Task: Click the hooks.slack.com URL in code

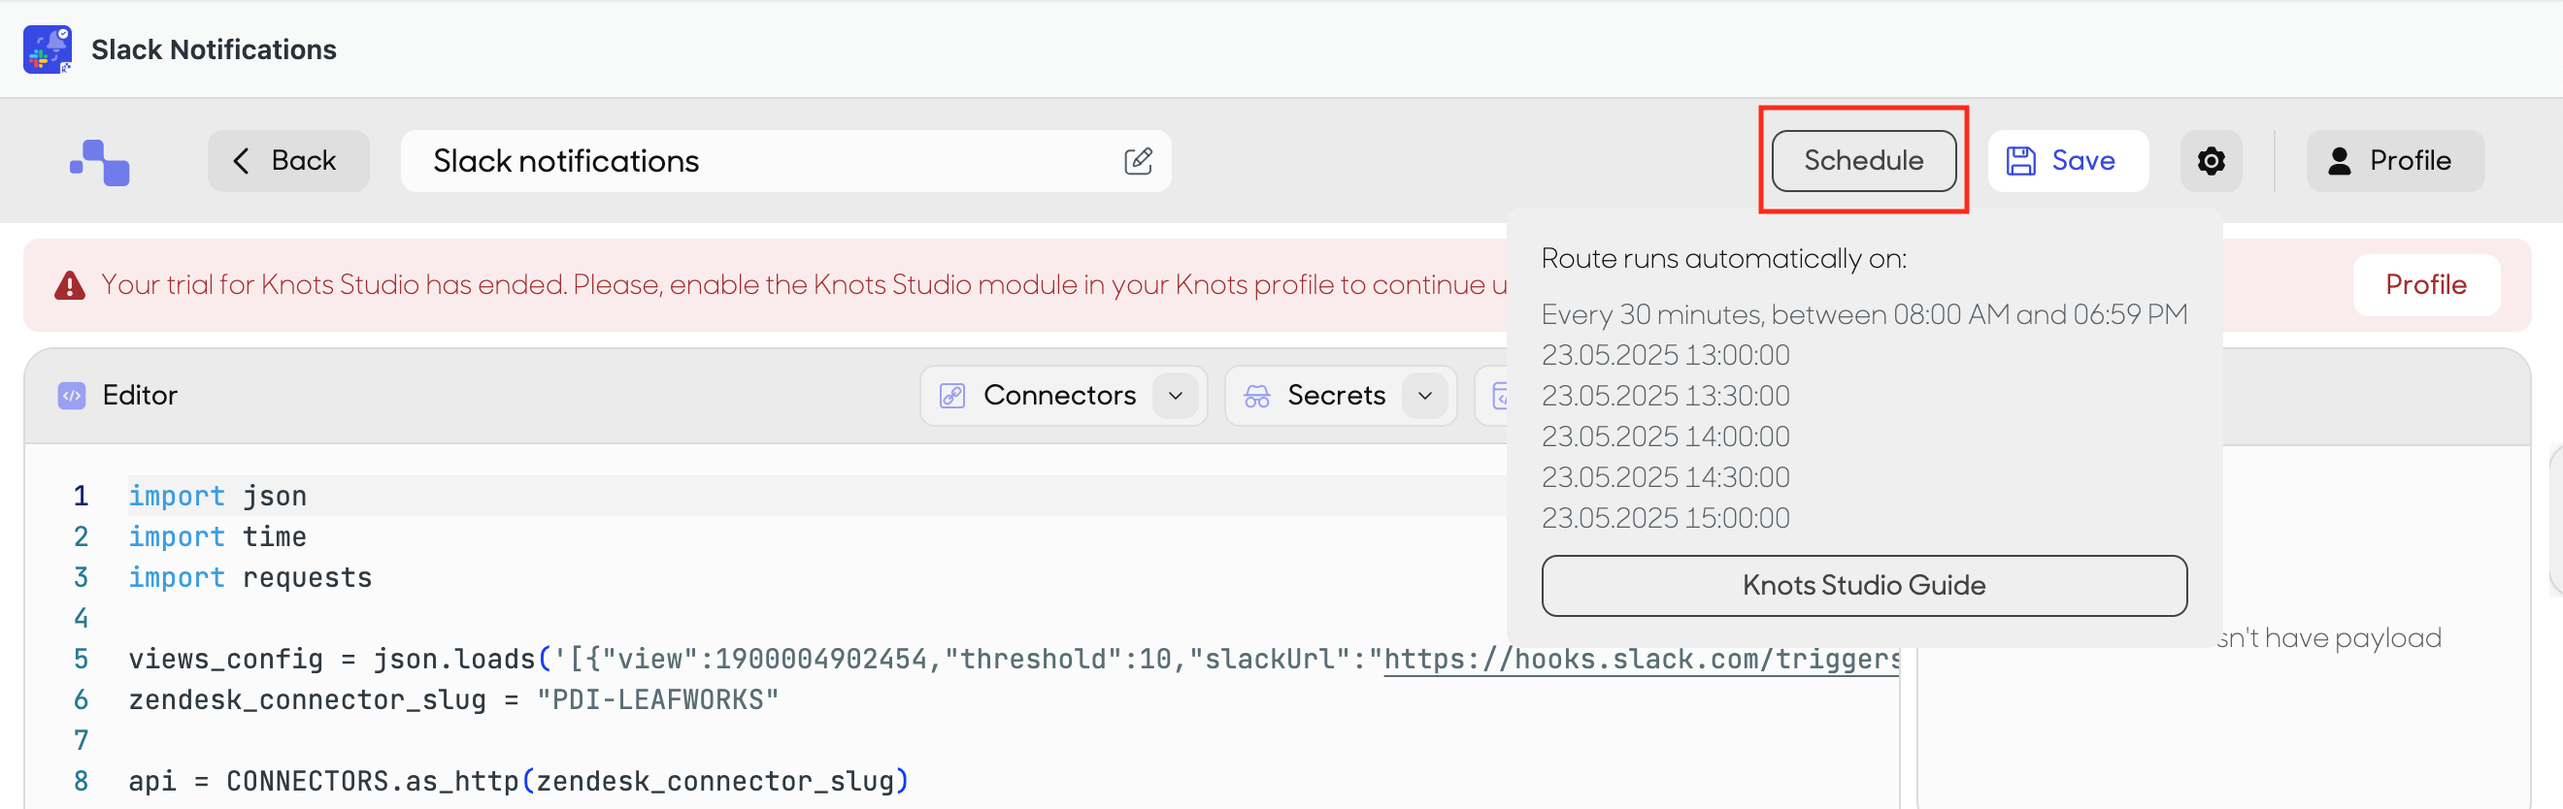Action: 1641,659
